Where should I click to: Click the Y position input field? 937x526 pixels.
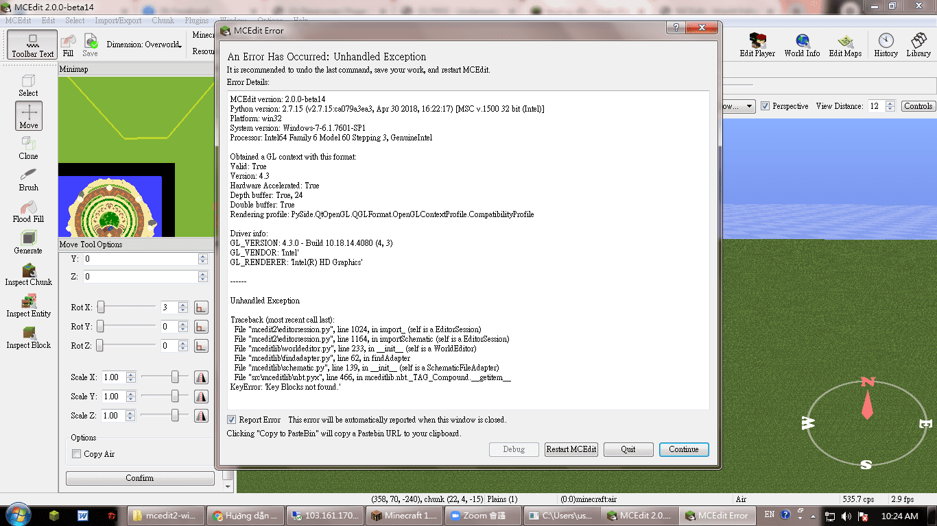point(141,259)
